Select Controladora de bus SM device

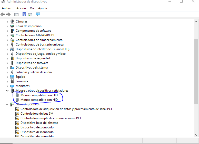coord(37,114)
